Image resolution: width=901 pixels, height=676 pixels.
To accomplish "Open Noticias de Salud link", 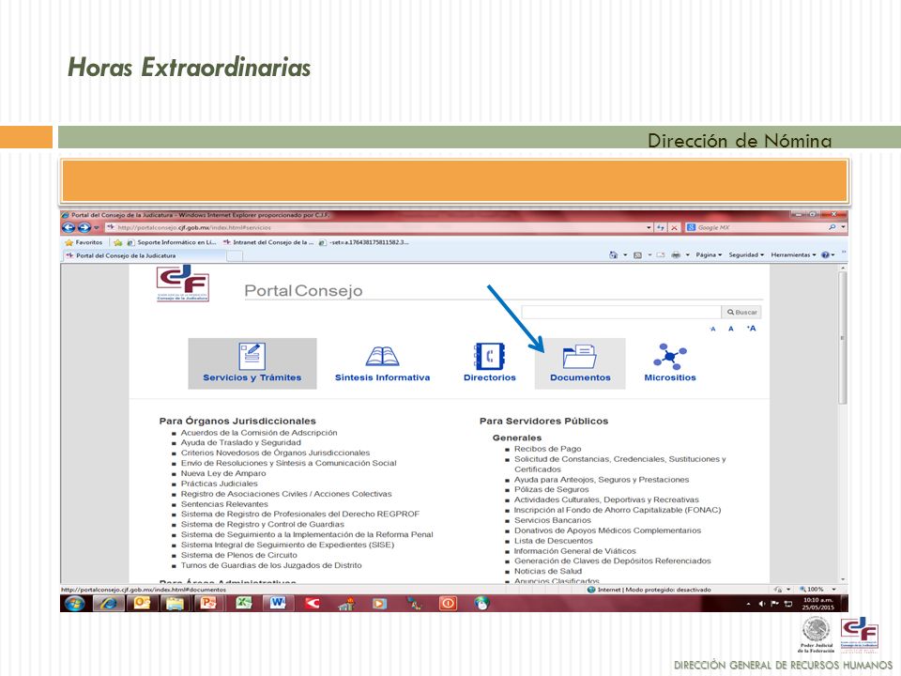I will click(548, 571).
